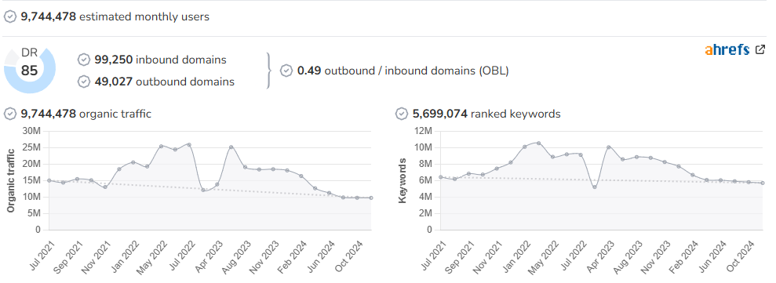Click the check icon beside inbound domains
Screen dimensions: 776x283
[x=84, y=60]
